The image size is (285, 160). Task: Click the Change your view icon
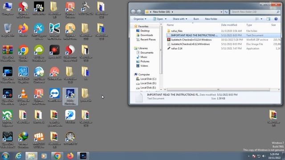pos(257,19)
